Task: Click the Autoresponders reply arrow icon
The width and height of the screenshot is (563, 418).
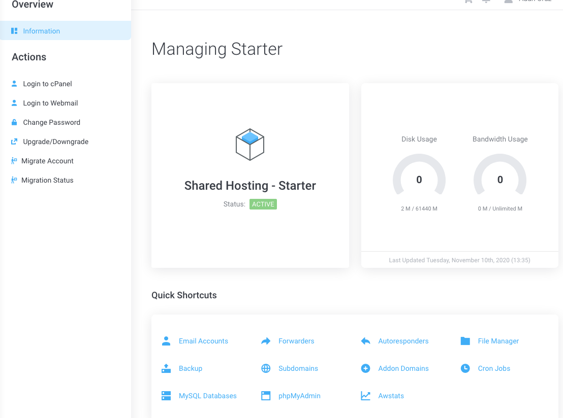Action: click(365, 341)
